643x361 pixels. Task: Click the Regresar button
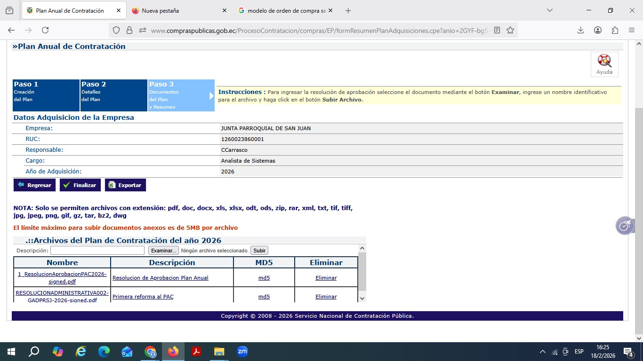(34, 185)
